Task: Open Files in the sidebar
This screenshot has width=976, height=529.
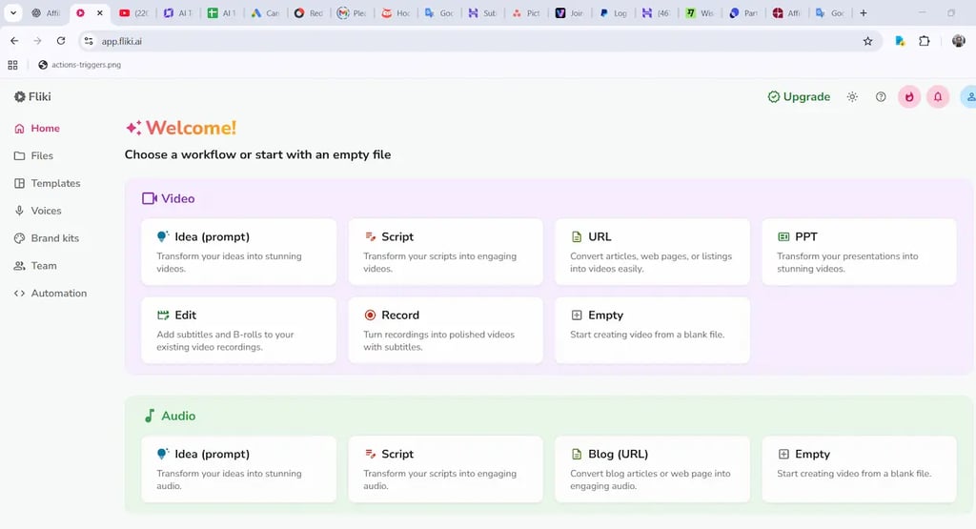Action: pos(33,155)
